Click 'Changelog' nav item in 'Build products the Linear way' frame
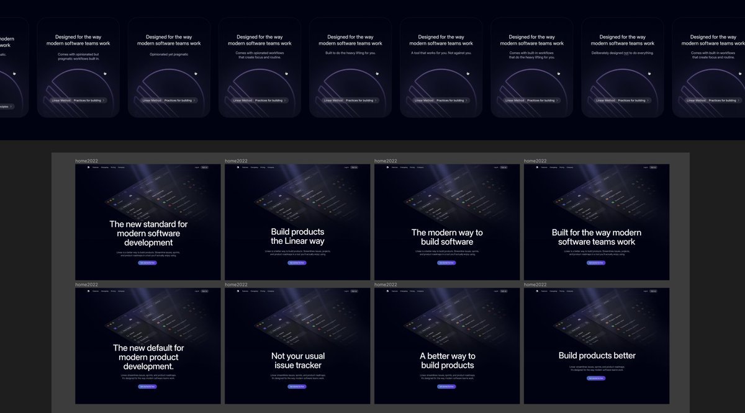This screenshot has width=745, height=413. pyautogui.click(x=255, y=167)
